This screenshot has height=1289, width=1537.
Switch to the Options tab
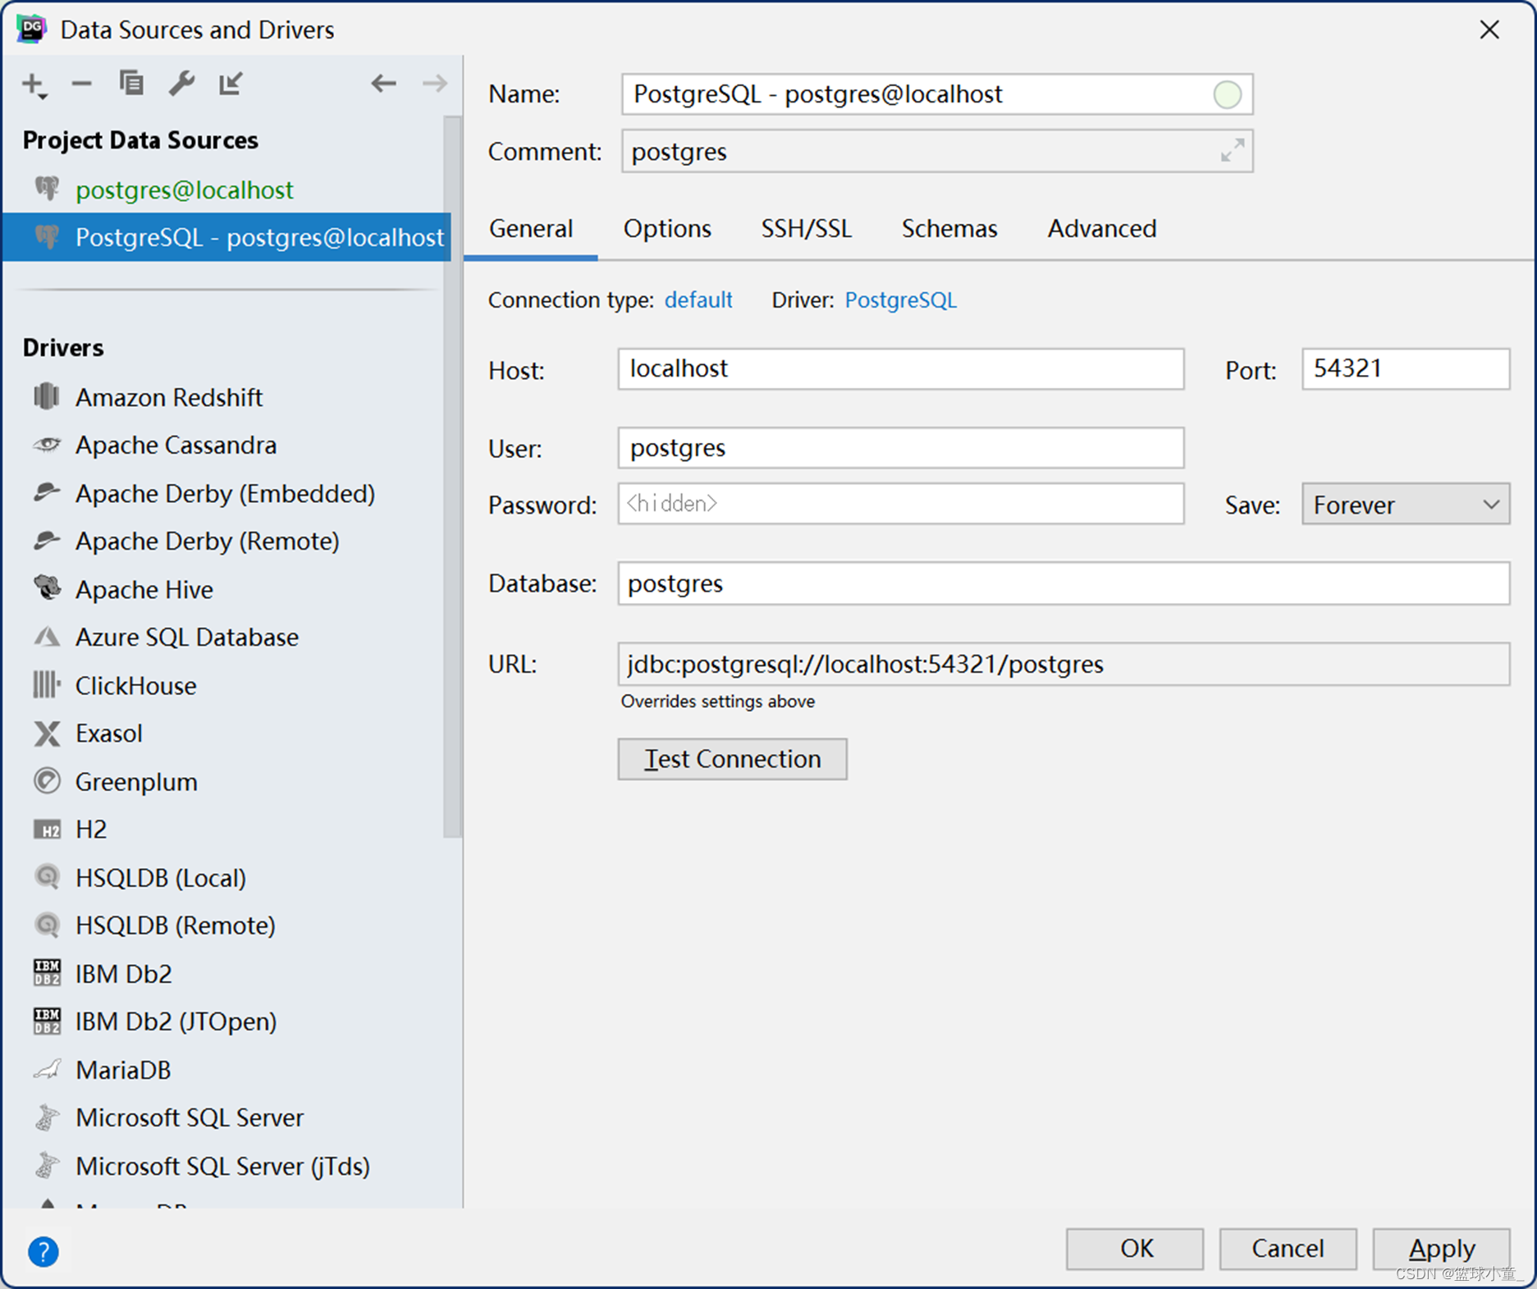[667, 228]
